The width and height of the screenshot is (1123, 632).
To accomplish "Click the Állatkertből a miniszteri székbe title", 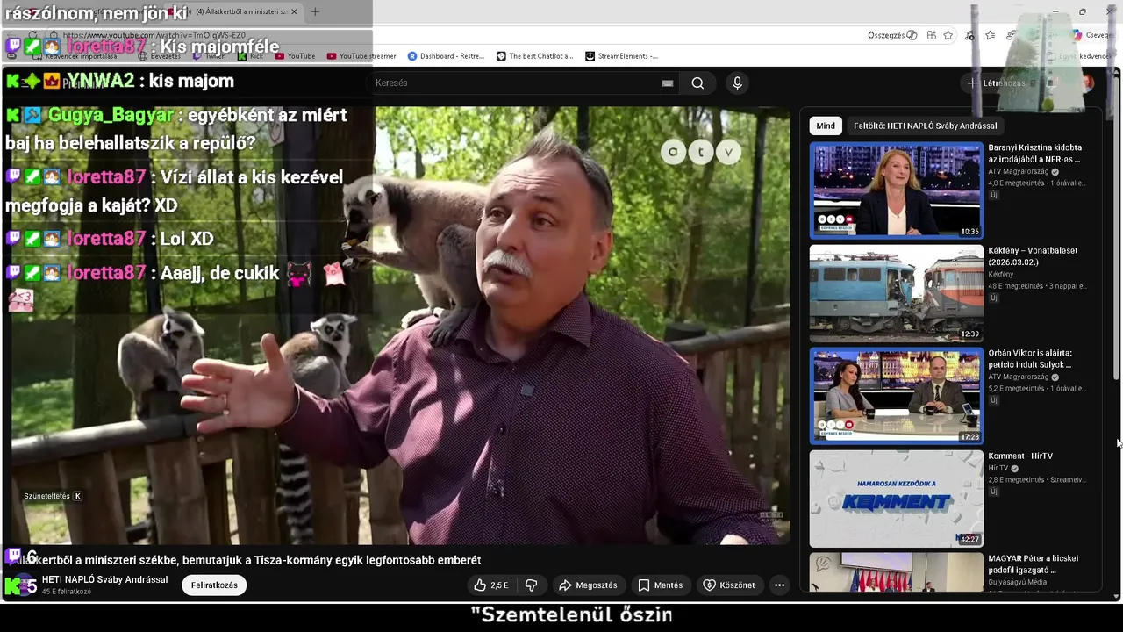I will pyautogui.click(x=247, y=560).
